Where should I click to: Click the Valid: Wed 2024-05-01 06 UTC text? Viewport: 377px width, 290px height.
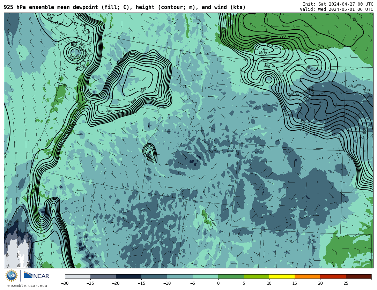click(337, 9)
